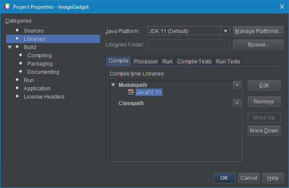The height and width of the screenshot is (188, 289).
Task: Select the Compiling category
Action: tap(40, 56)
